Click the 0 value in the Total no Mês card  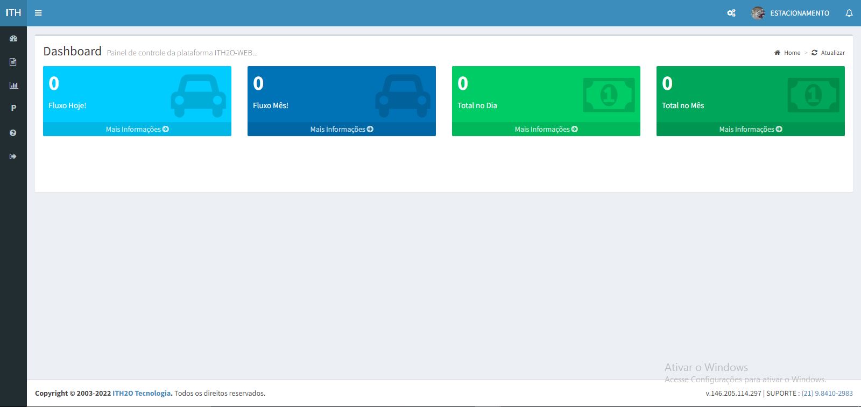[667, 83]
